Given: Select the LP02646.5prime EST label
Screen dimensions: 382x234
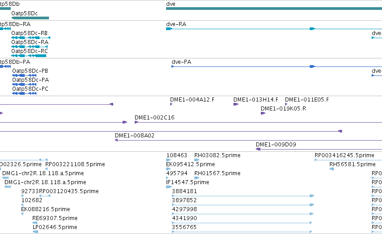Looking at the screenshot, I should click(55, 227).
